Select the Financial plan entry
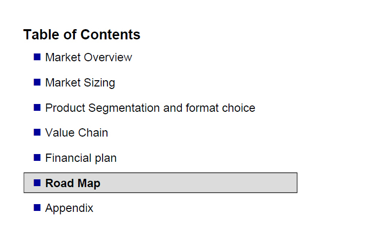 click(81, 158)
